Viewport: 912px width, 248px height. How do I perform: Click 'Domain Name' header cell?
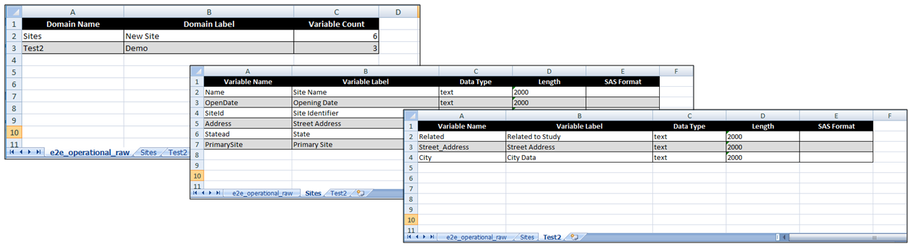tap(73, 24)
